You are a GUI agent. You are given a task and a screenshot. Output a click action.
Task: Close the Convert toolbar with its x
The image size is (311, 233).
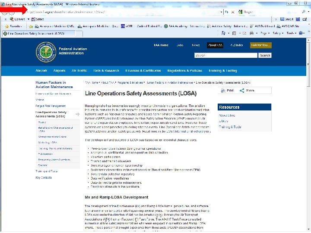tap(6, 19)
